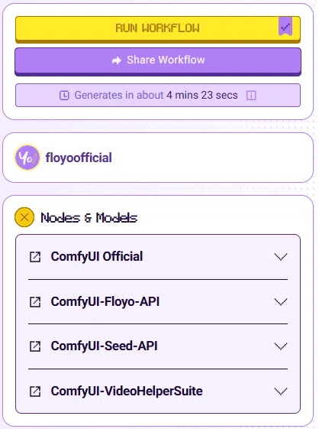Open the floyoofficial profile link
Screen dimensions: 319x429
click(x=79, y=158)
